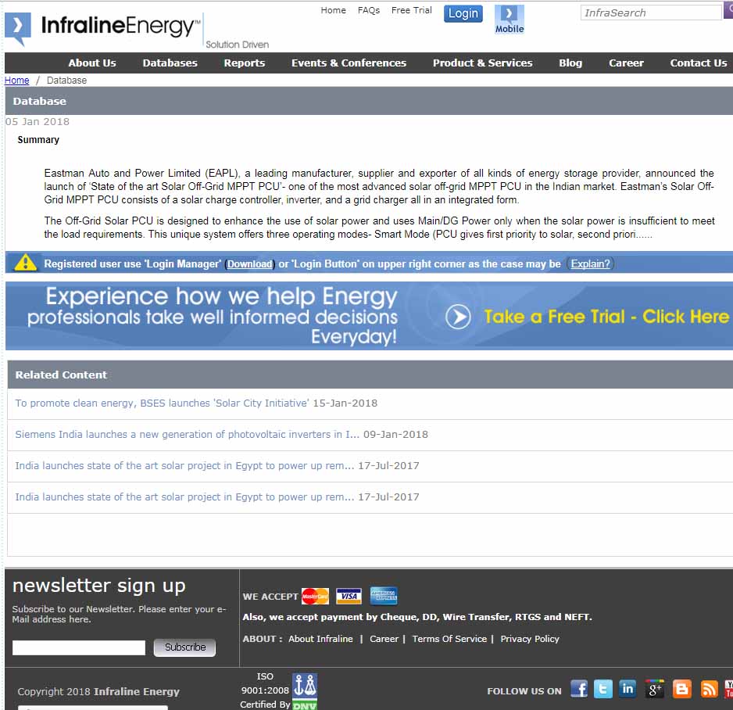Open the Contact Us menu item
Screen dimensions: 733x710
pos(699,63)
